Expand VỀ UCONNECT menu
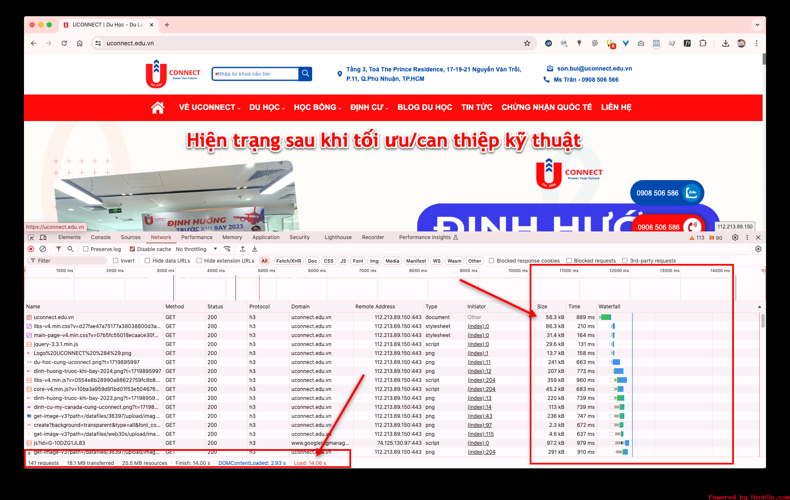Viewport: 790px width, 500px height. pos(210,107)
